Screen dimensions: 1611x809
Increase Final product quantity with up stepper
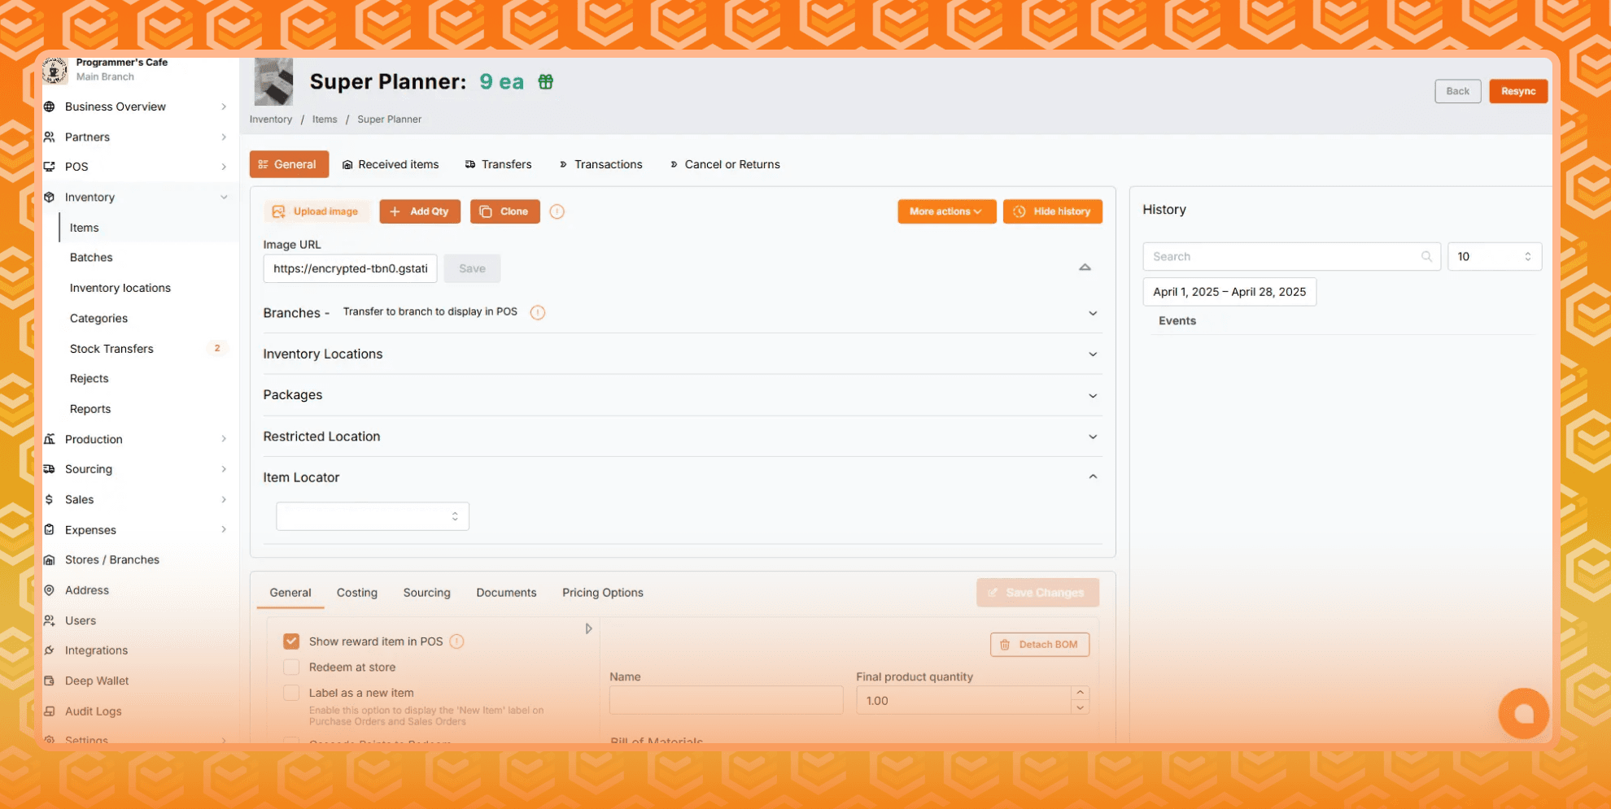coord(1080,693)
